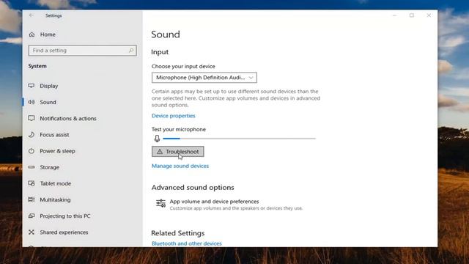Click the microphone test level bar
Viewport: 469px width, 264px height.
[x=240, y=139]
